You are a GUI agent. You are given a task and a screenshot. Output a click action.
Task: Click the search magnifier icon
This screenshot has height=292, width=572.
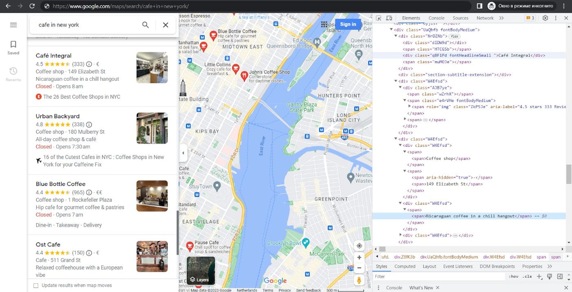pyautogui.click(x=145, y=25)
